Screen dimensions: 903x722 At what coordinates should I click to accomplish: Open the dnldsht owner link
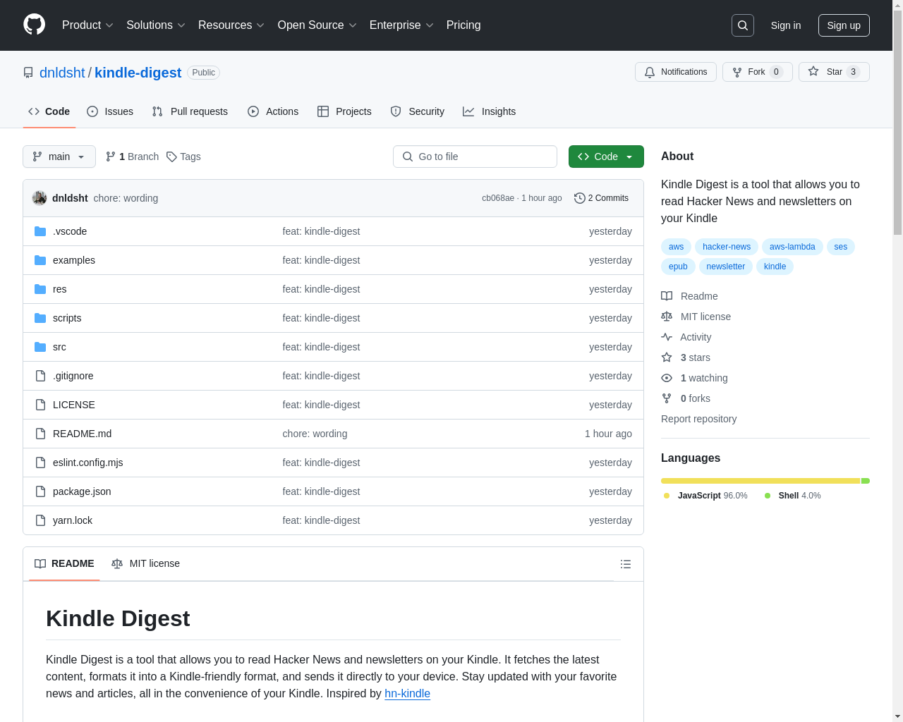click(x=62, y=73)
